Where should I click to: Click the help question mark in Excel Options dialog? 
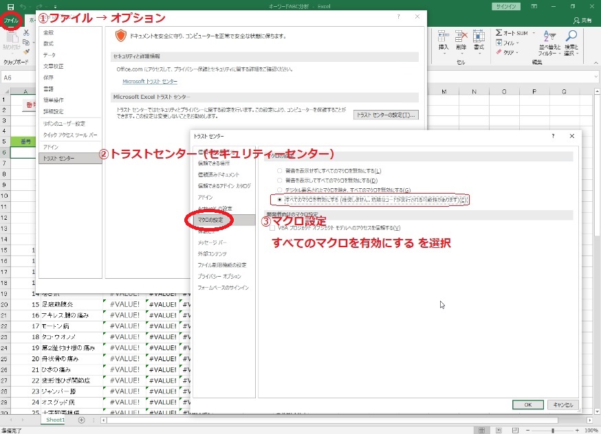(399, 16)
